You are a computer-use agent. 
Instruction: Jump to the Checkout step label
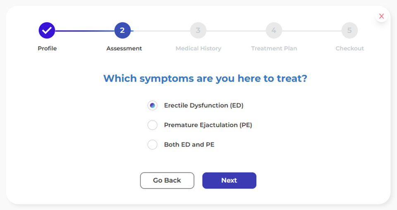350,48
